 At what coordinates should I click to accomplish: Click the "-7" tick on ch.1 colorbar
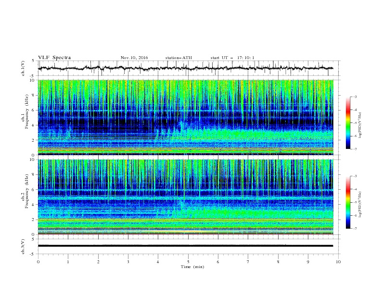point(355,149)
